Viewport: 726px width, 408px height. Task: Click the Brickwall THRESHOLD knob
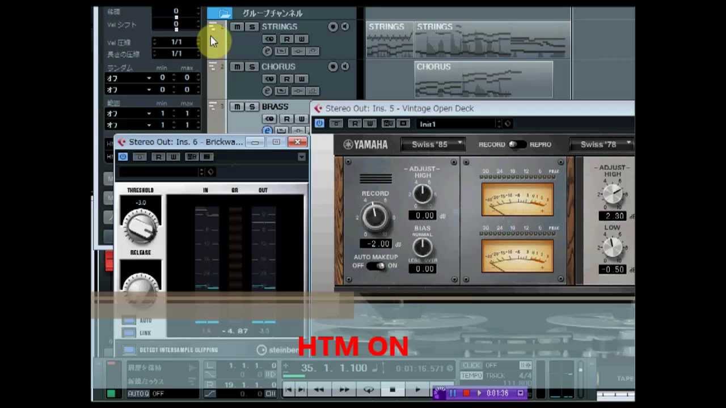coord(141,228)
